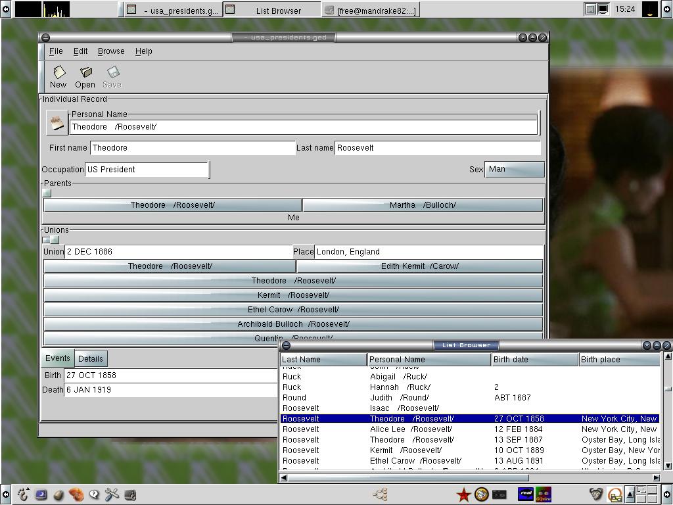Click the father button Theodore /Roosevelt/
Screen dimensions: 673x505
click(x=172, y=204)
